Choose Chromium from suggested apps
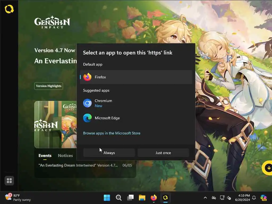Image resolution: width=272 pixels, height=204 pixels. (x=136, y=103)
